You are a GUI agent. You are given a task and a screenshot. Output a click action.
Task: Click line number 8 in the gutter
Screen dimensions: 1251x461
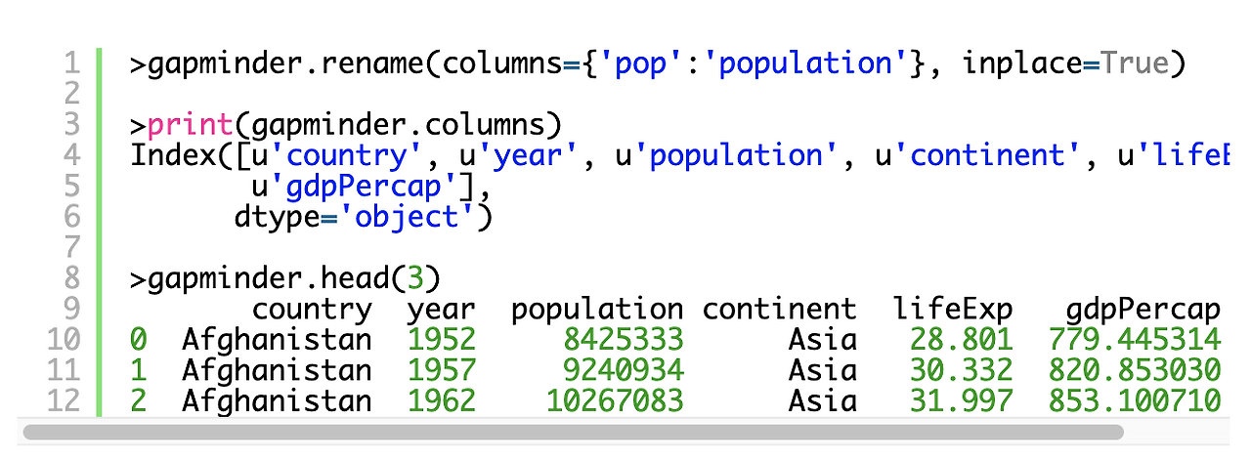click(x=70, y=279)
